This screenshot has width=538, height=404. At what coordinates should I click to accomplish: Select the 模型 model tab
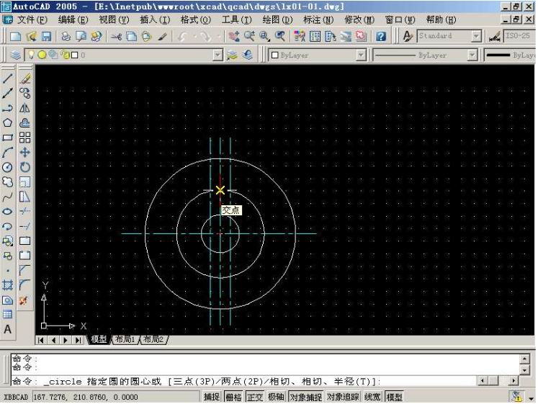point(99,339)
